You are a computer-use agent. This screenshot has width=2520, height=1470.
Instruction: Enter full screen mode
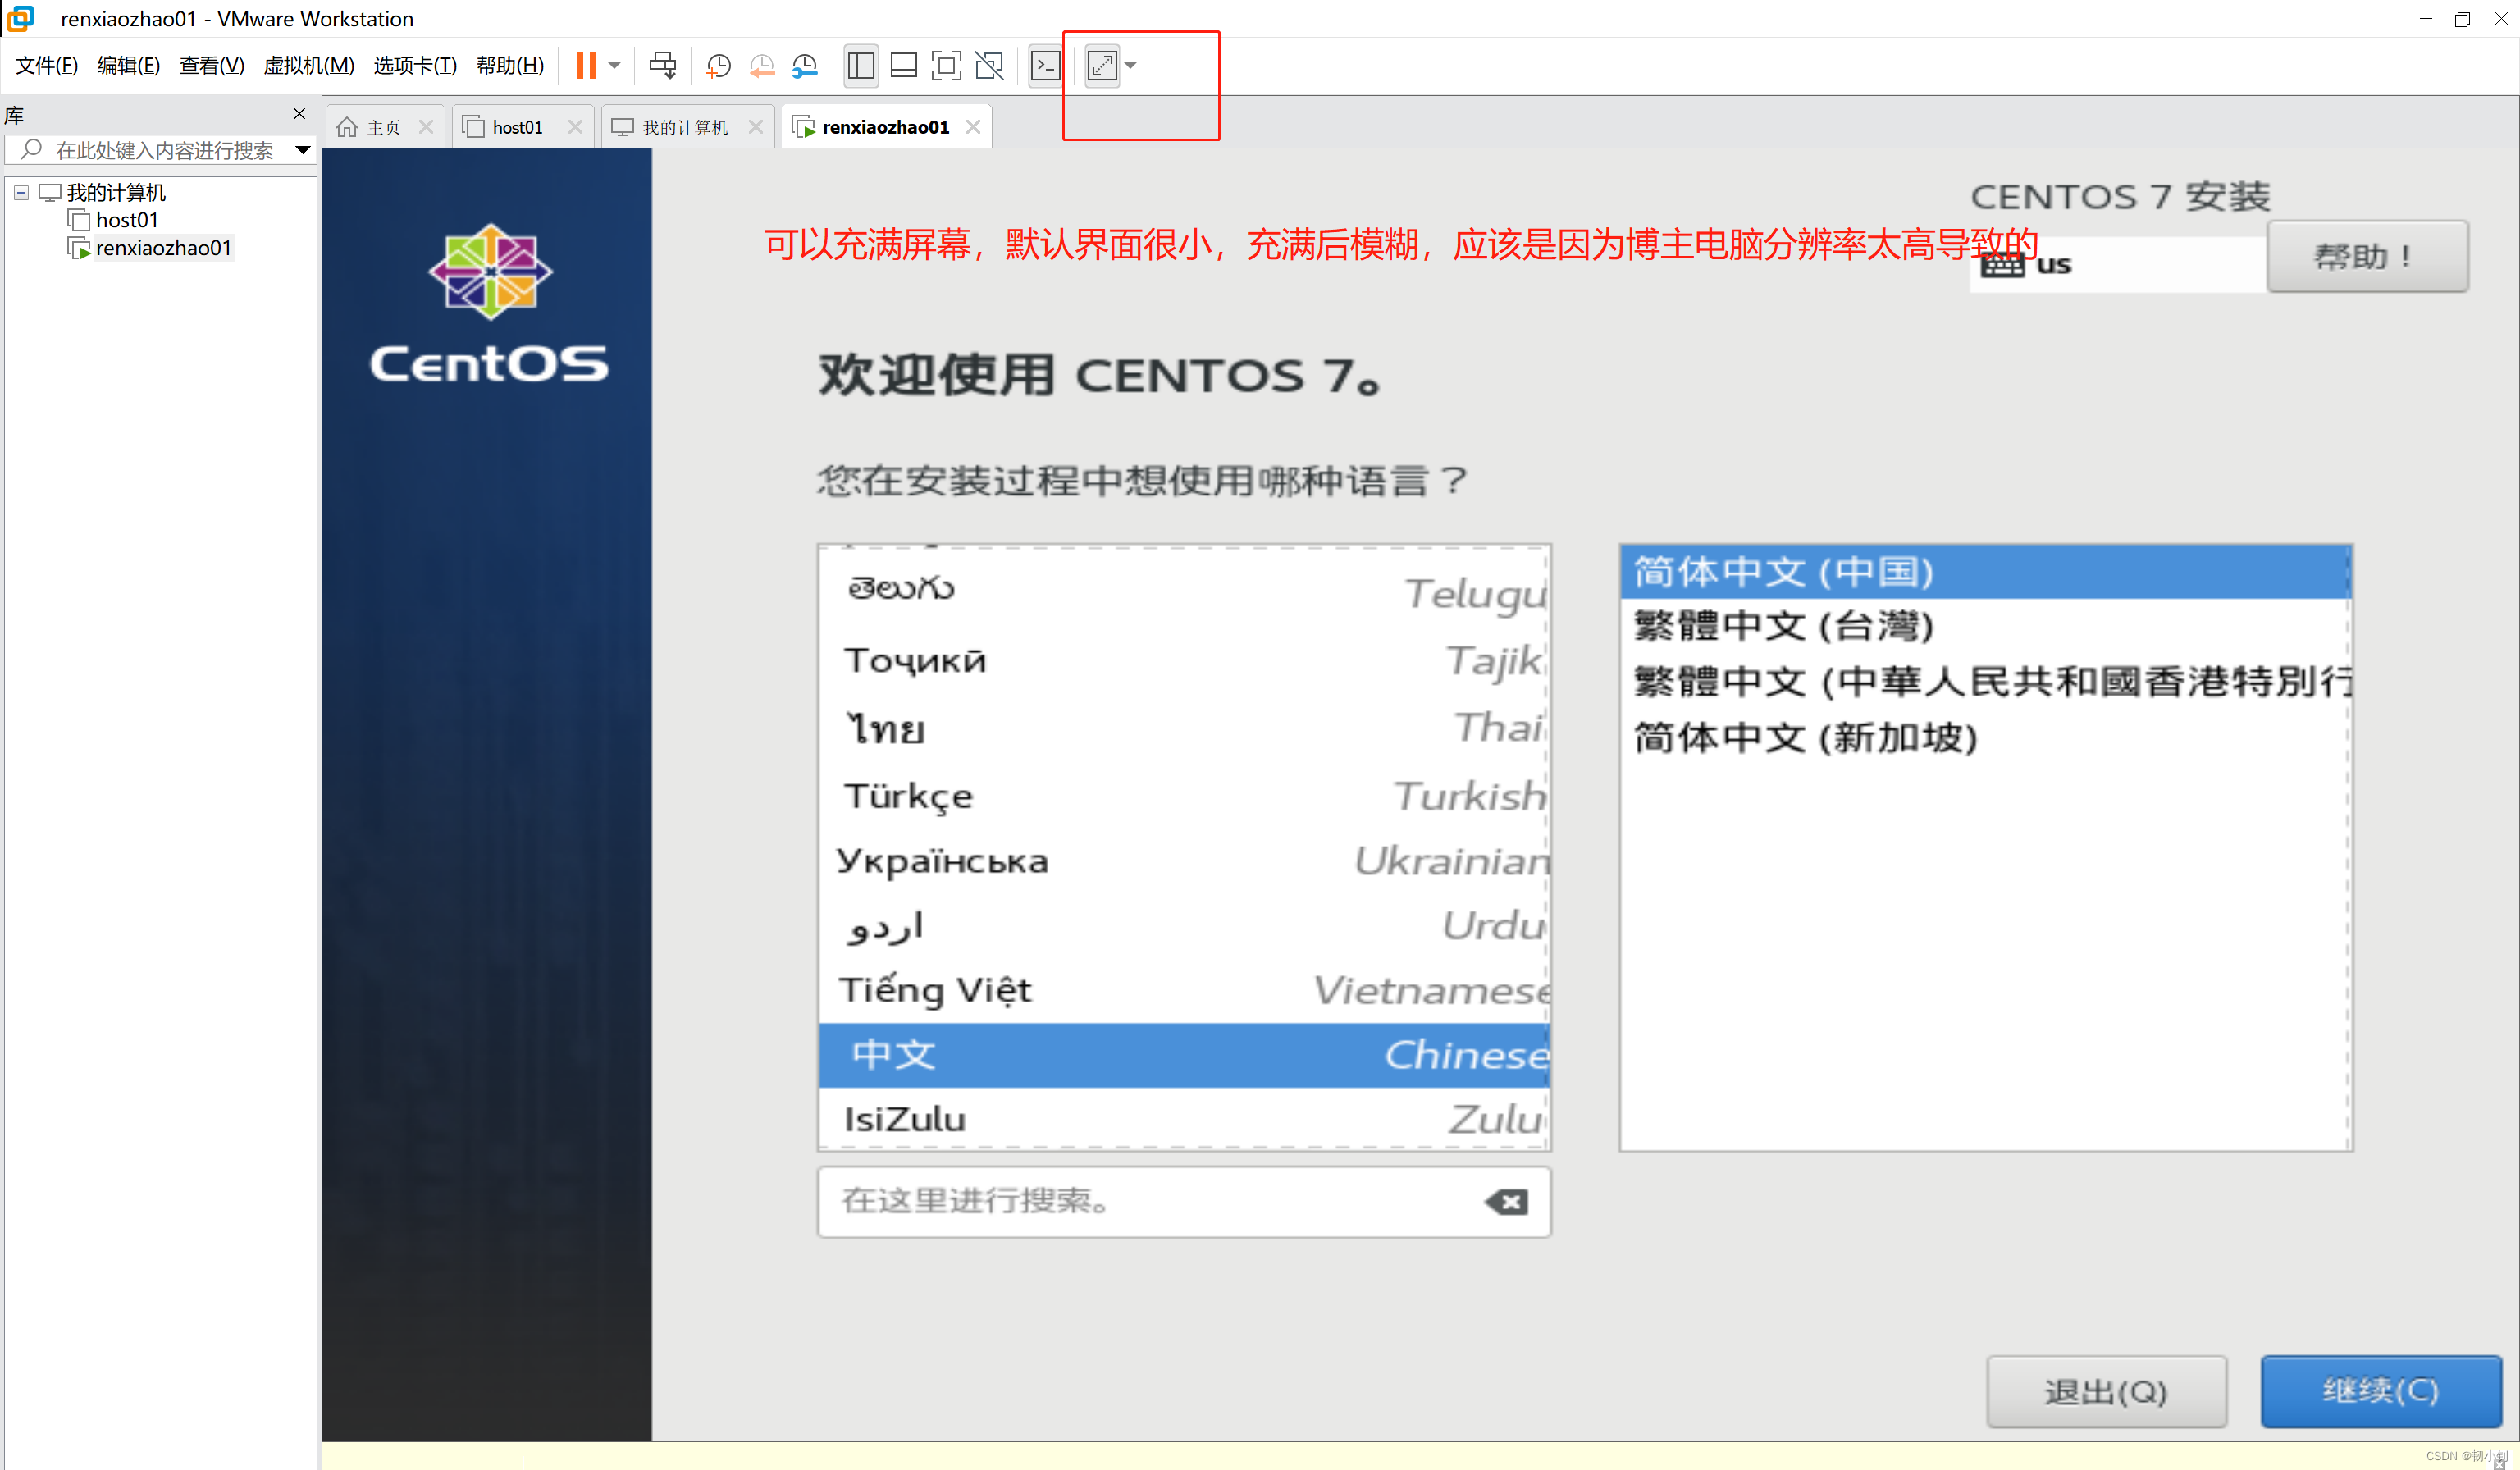[946, 66]
